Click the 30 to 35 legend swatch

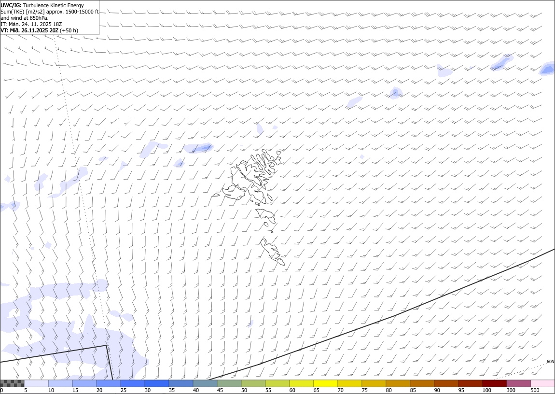coord(157,383)
